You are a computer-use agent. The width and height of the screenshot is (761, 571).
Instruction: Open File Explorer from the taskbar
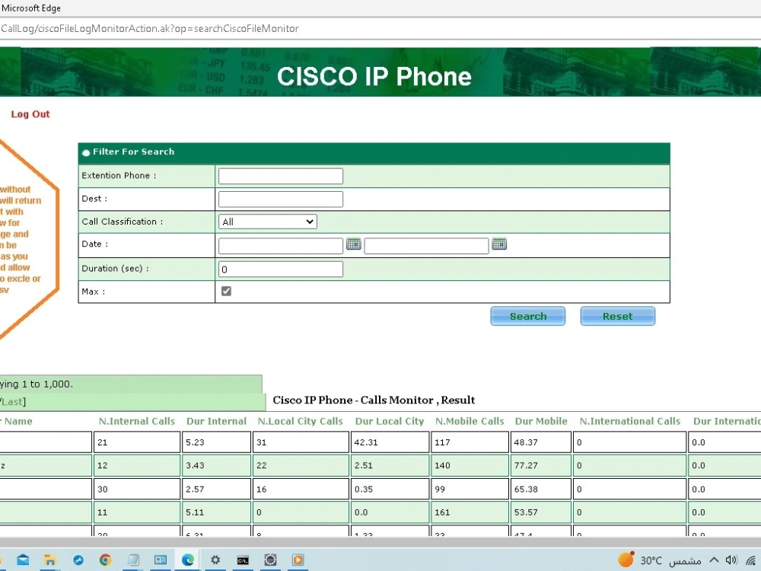click(50, 560)
